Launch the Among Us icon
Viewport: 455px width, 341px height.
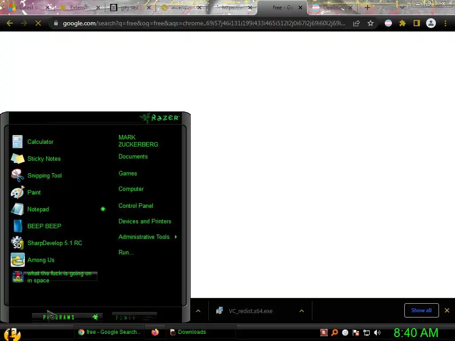click(x=17, y=260)
